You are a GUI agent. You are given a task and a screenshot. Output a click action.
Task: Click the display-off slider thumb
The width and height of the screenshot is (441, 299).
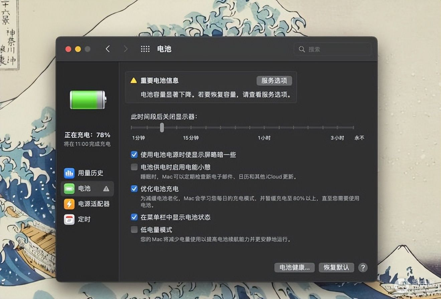tap(162, 127)
